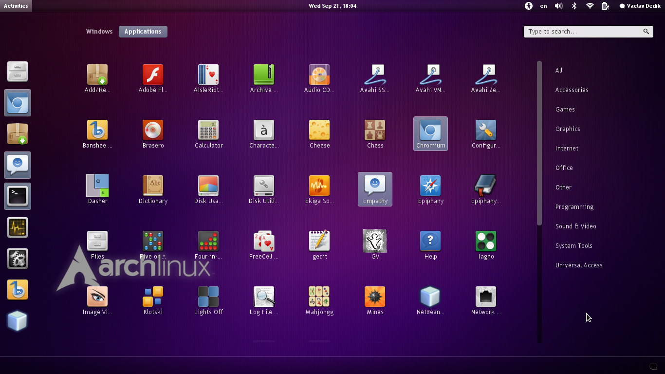
Task: Open gedit text editor
Action: (x=319, y=245)
